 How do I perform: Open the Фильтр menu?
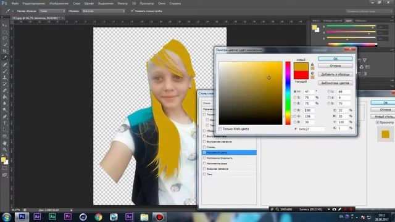click(x=123, y=4)
